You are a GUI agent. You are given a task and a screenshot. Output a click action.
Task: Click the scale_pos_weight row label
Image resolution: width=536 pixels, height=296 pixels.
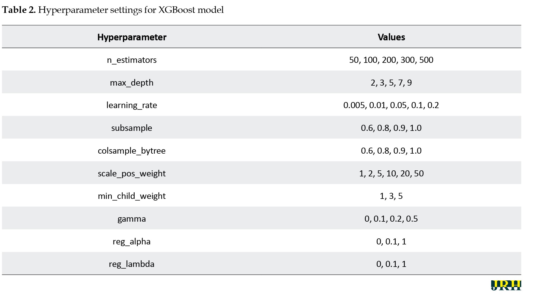(x=132, y=173)
